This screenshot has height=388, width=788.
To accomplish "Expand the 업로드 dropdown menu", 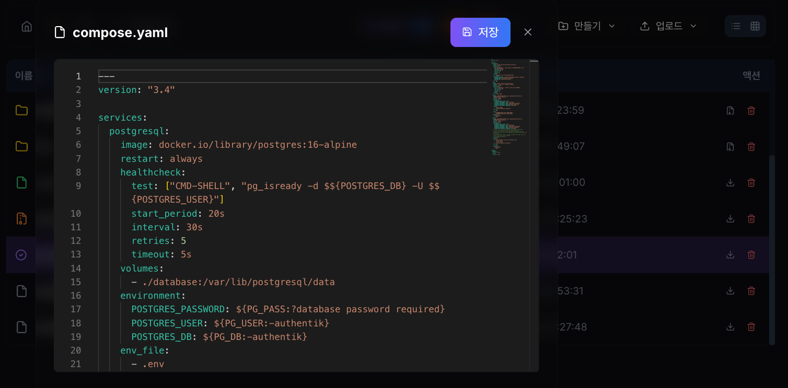I will pos(668,26).
